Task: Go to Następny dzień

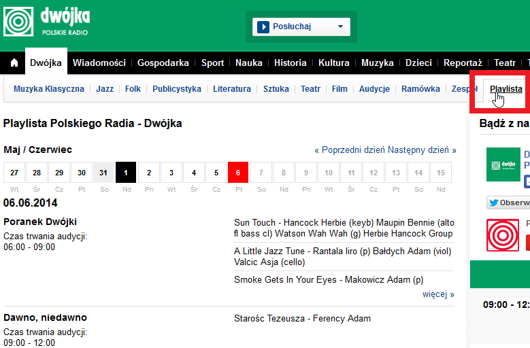Action: click(x=422, y=150)
